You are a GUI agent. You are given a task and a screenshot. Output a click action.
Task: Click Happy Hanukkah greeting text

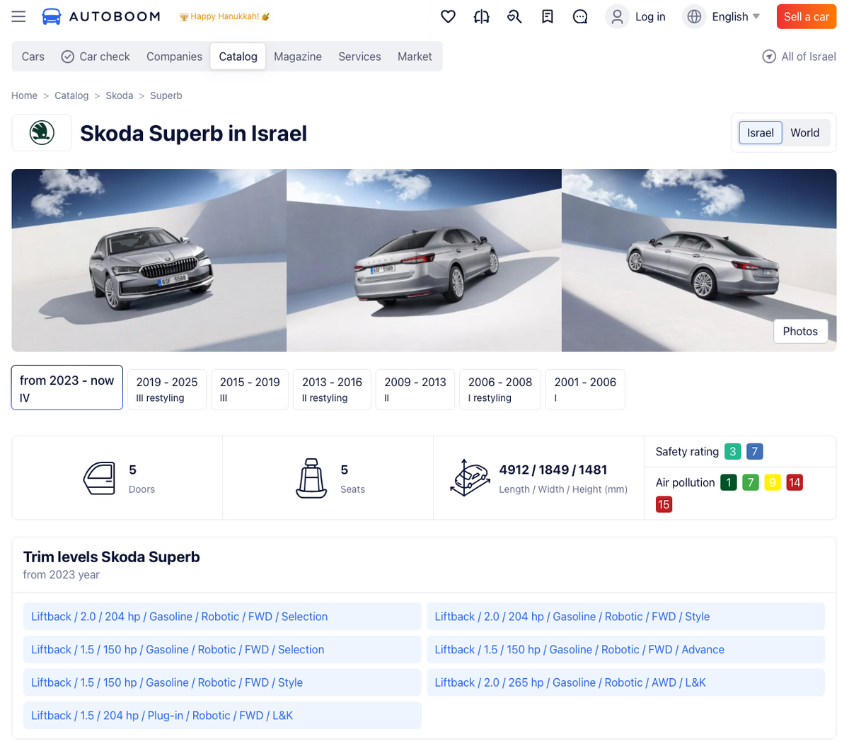224,16
